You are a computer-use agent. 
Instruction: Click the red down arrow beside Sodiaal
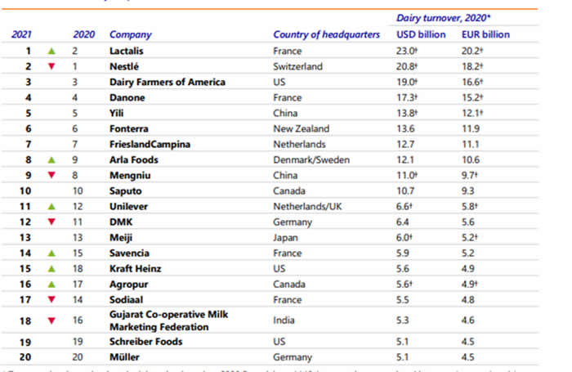pyautogui.click(x=51, y=300)
